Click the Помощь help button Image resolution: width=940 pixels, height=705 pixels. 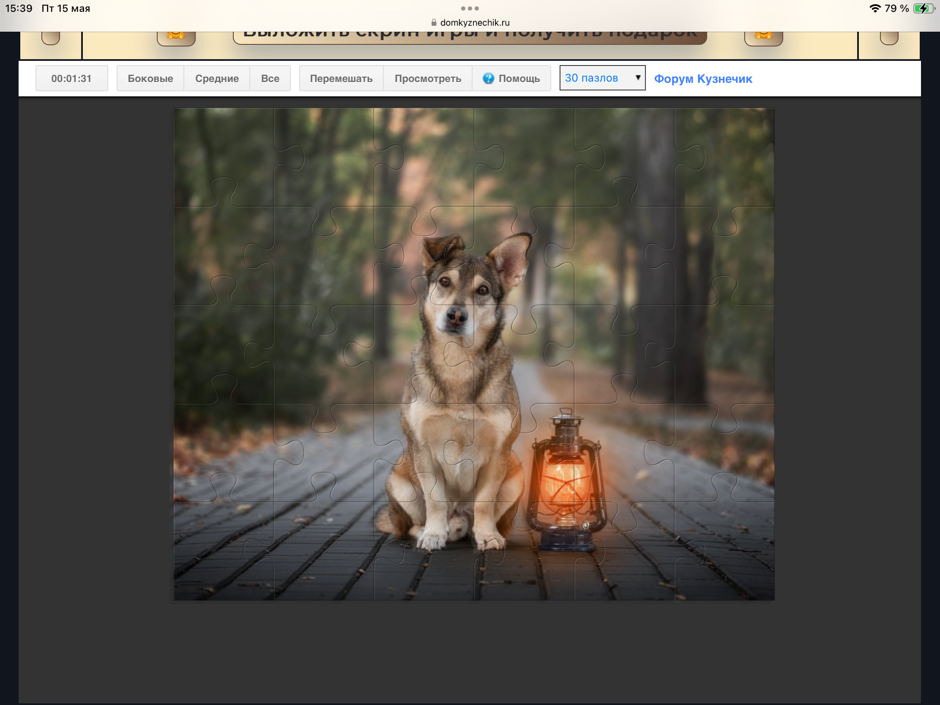[x=512, y=78]
